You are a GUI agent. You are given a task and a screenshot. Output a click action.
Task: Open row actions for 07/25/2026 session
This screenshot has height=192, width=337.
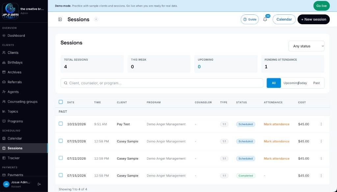tap(321, 141)
